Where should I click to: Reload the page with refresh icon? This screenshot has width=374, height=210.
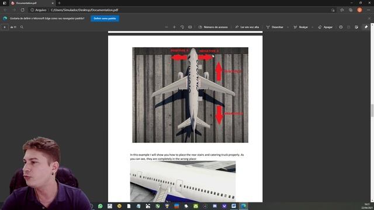tap(22, 10)
